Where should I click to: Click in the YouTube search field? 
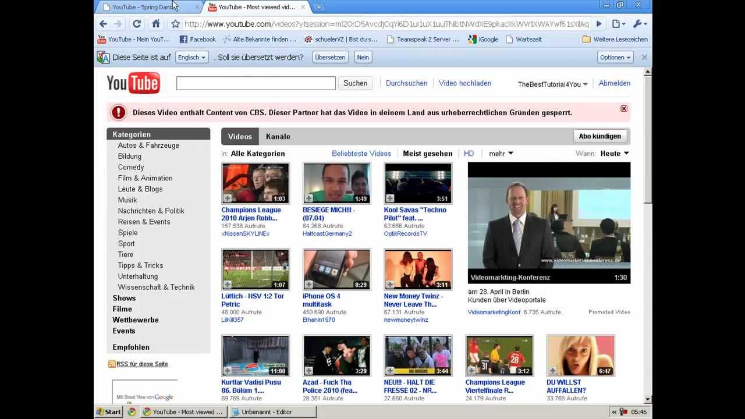256,83
